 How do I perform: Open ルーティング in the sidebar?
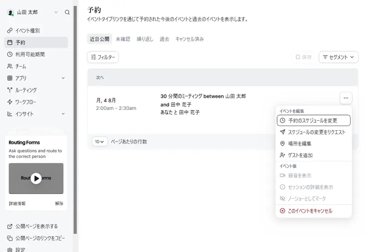point(36,90)
